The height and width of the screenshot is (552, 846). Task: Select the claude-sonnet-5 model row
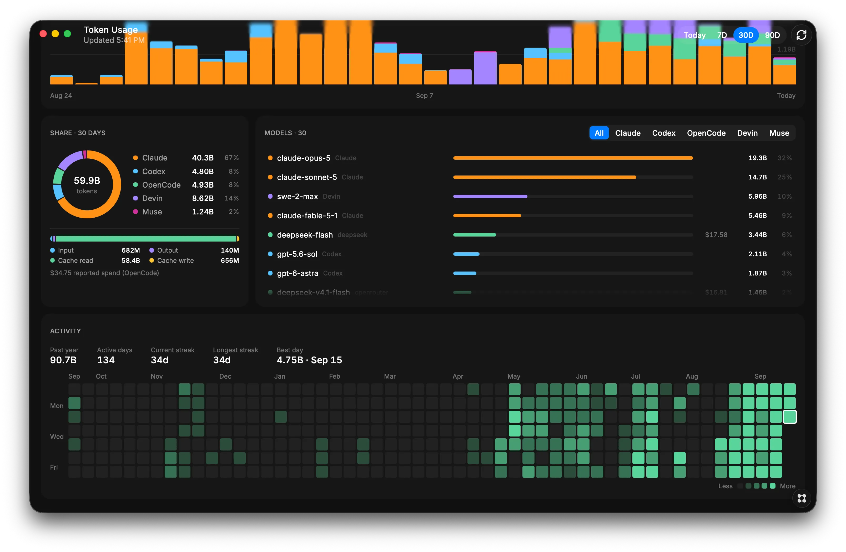[530, 177]
